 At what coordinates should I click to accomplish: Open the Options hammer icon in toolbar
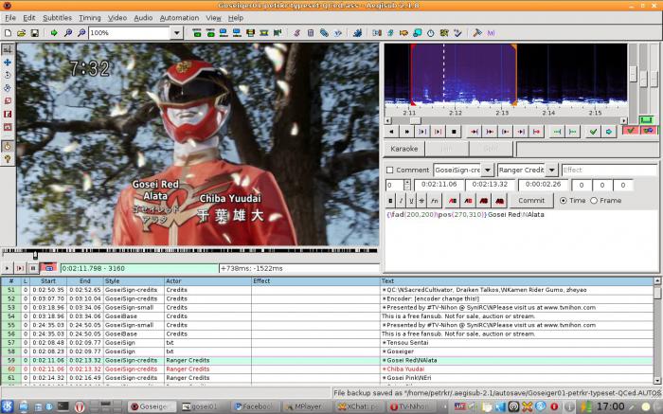(477, 32)
